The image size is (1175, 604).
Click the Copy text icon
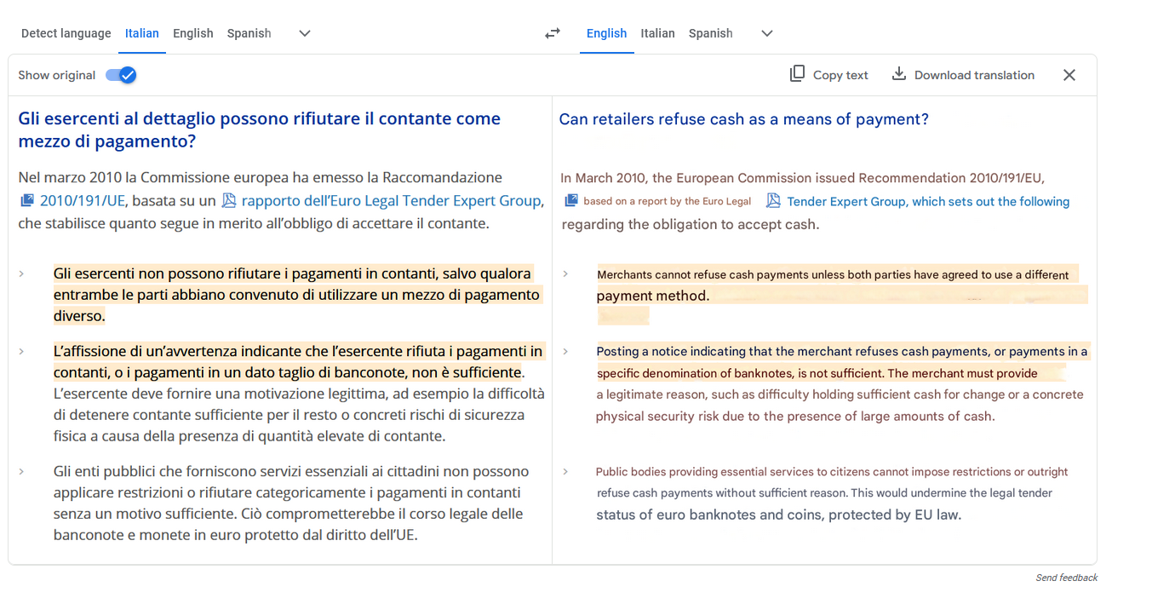coord(797,74)
